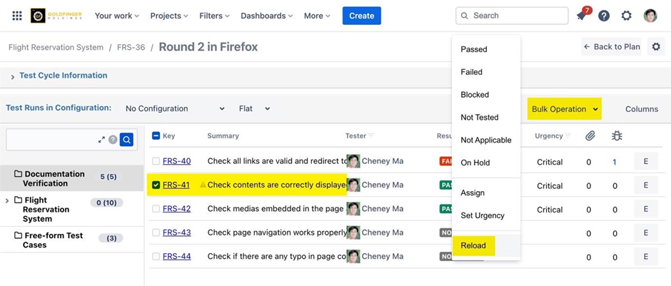Screen dimensions: 671x286
Task: Uncheck the FRS-41 checkbox
Action: [x=156, y=185]
